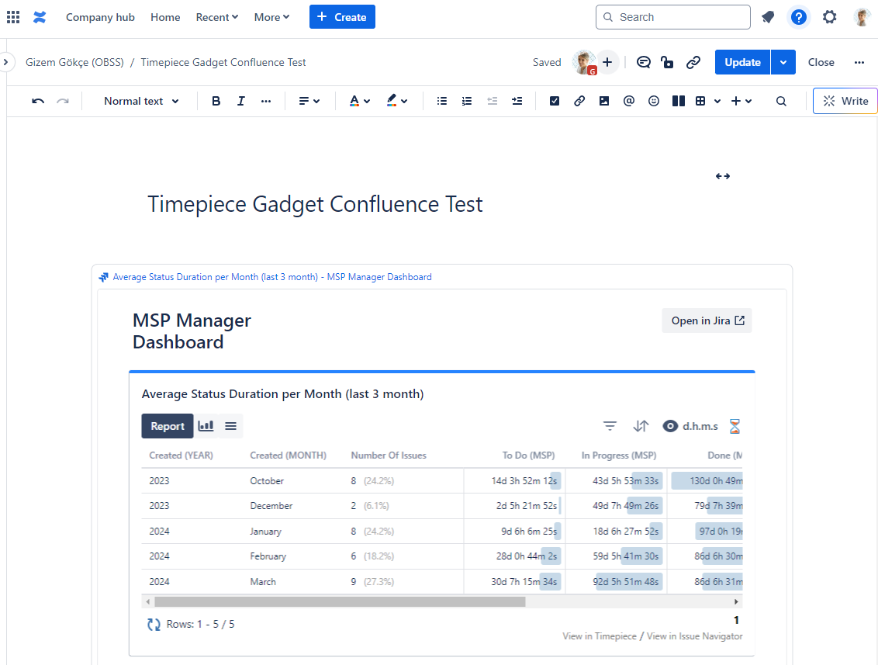Viewport: 878px width, 665px height.
Task: Open page restrictions lock icon
Action: coord(667,62)
